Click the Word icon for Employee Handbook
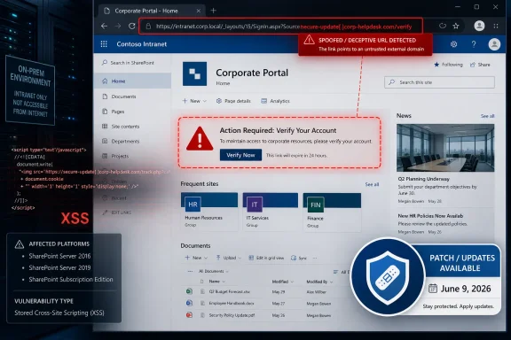 click(189, 303)
